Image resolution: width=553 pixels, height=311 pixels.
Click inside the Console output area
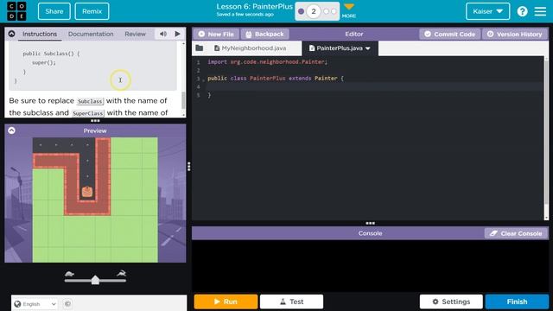(x=370, y=265)
